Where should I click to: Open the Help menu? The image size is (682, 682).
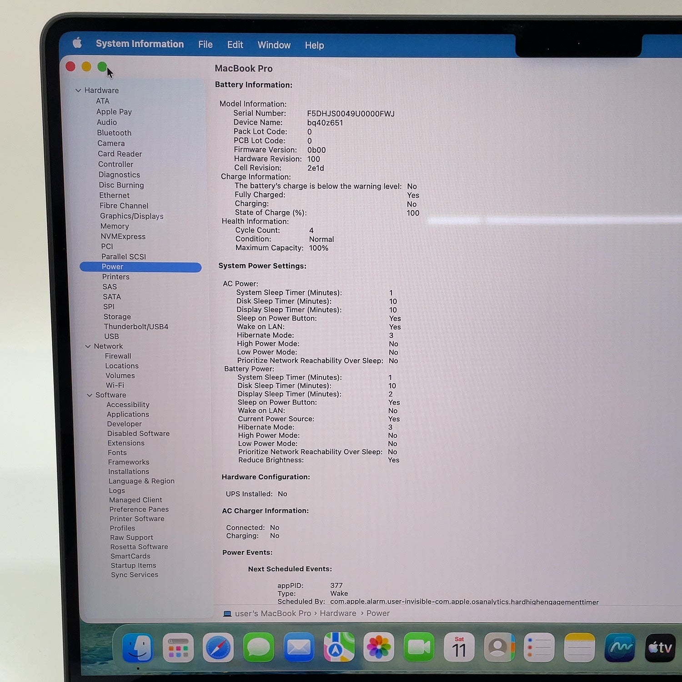pyautogui.click(x=314, y=45)
